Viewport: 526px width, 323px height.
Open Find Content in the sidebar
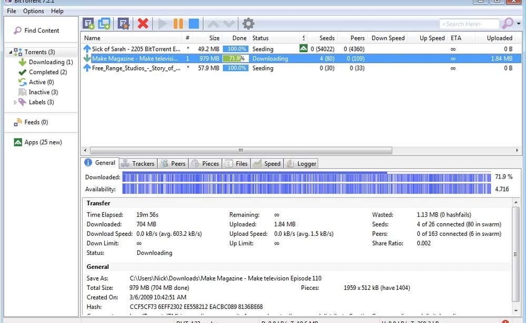click(x=41, y=30)
